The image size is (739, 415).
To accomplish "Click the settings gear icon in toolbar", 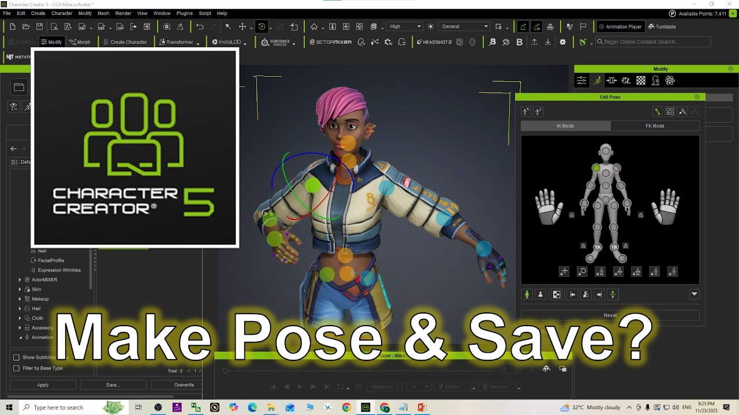I will (563, 42).
